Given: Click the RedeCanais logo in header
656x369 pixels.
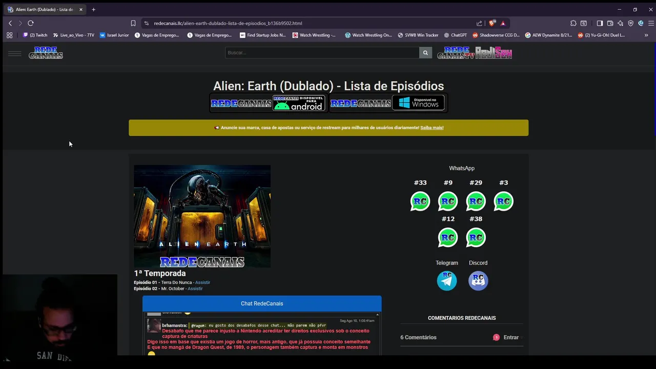Looking at the screenshot, I should pos(46,53).
